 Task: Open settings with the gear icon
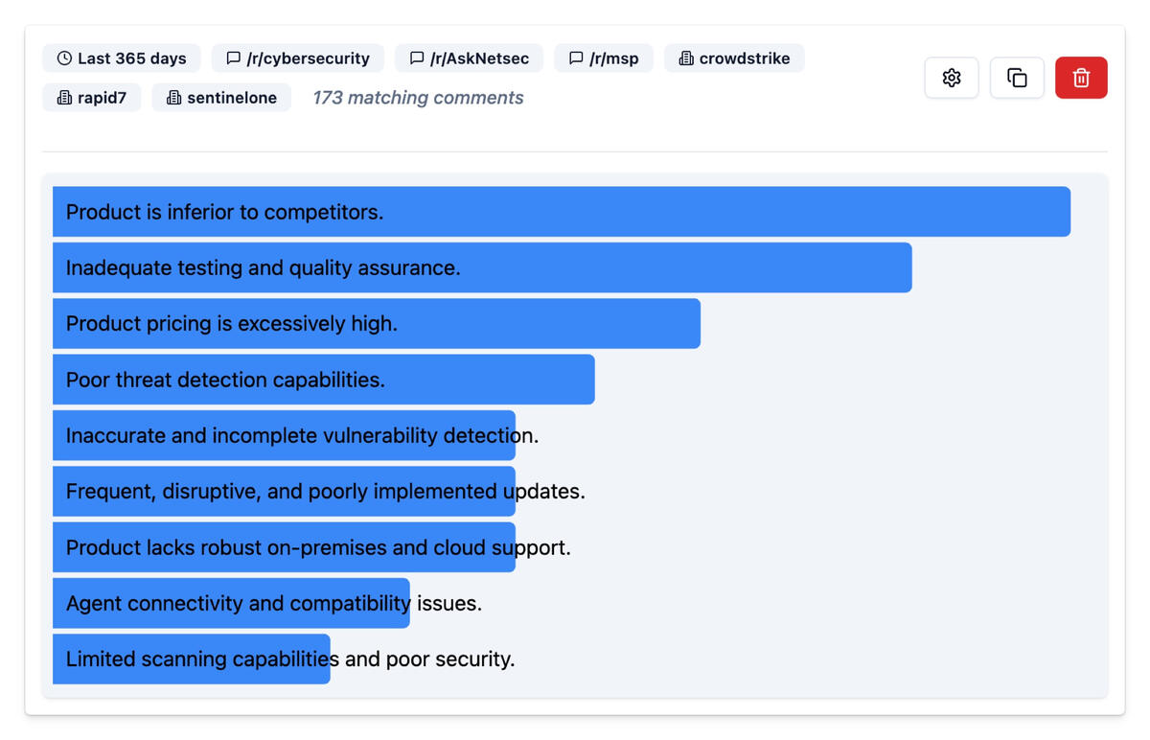(x=951, y=78)
